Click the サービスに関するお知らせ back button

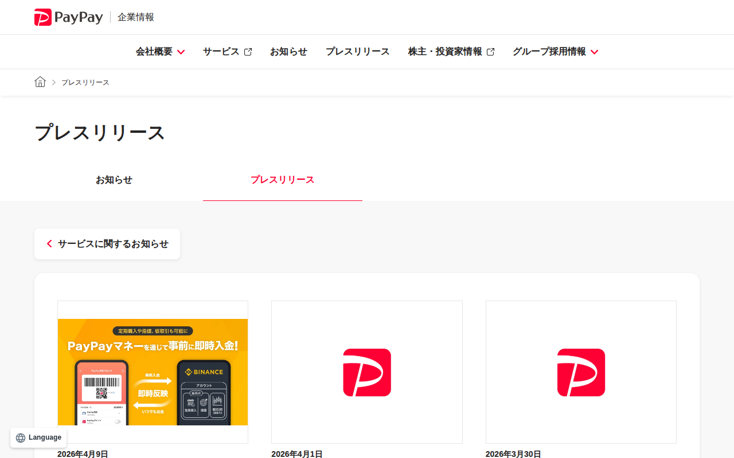click(107, 244)
